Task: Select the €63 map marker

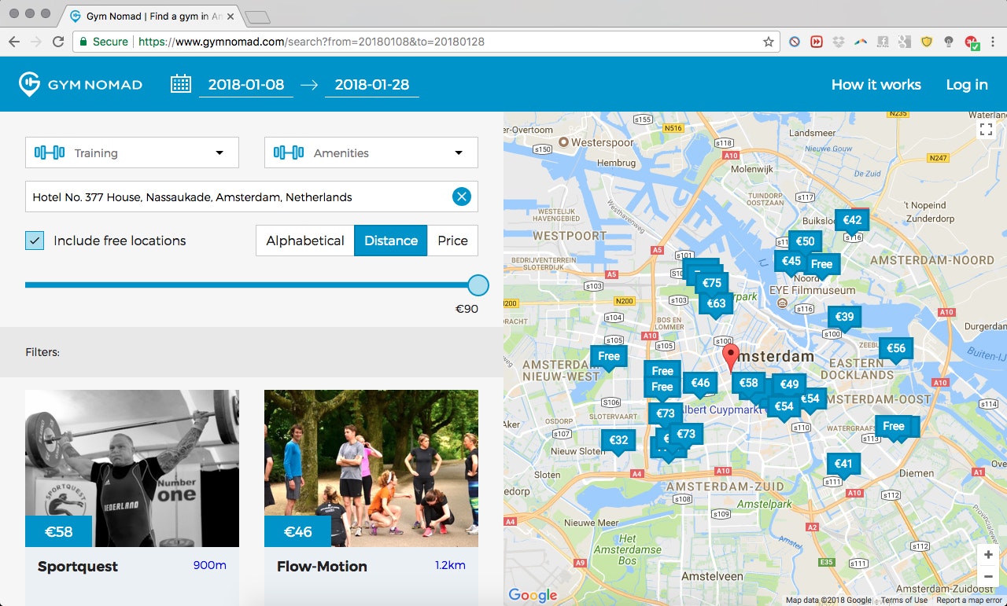Action: 716,303
